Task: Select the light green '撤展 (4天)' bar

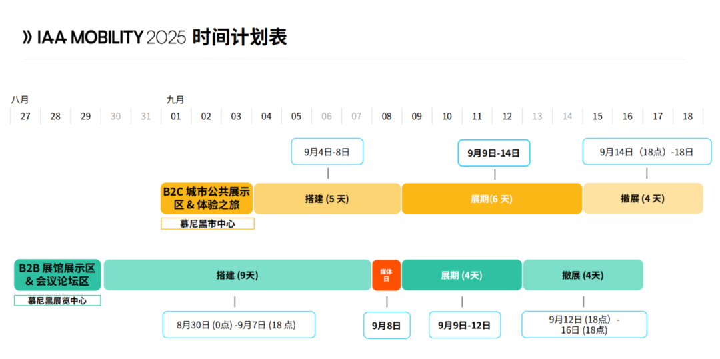Action: tap(583, 275)
